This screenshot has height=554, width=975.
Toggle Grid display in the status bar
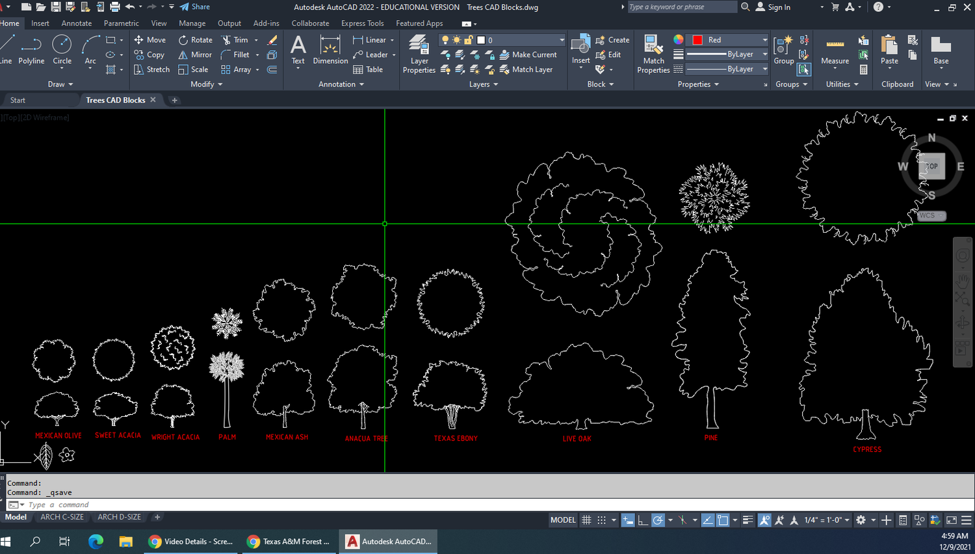[x=586, y=520]
